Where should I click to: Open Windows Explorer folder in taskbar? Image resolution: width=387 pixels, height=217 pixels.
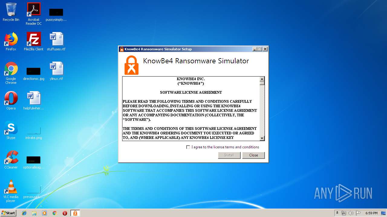click(x=34, y=213)
